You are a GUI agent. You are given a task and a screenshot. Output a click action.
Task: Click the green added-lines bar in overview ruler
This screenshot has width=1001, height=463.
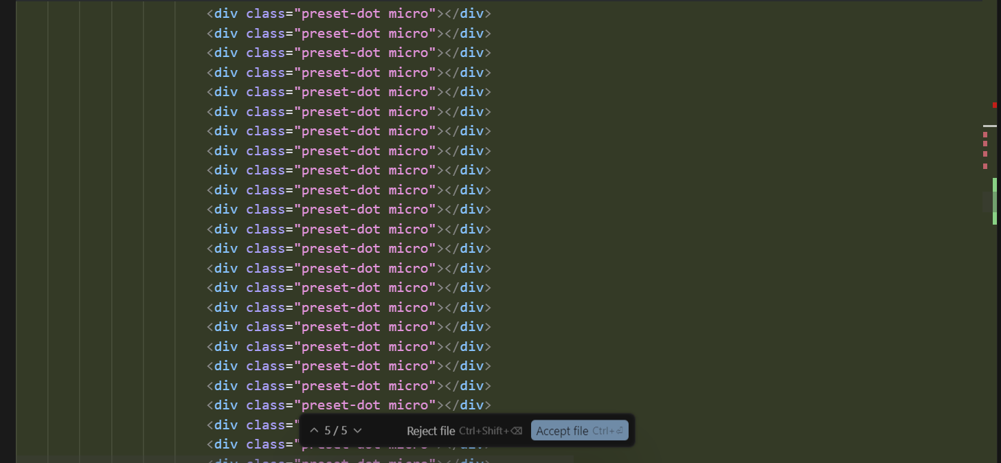point(994,201)
